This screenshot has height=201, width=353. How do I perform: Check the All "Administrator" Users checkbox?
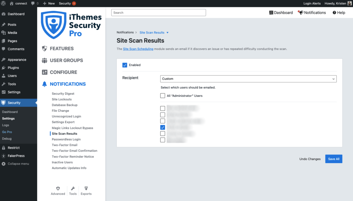tap(163, 96)
